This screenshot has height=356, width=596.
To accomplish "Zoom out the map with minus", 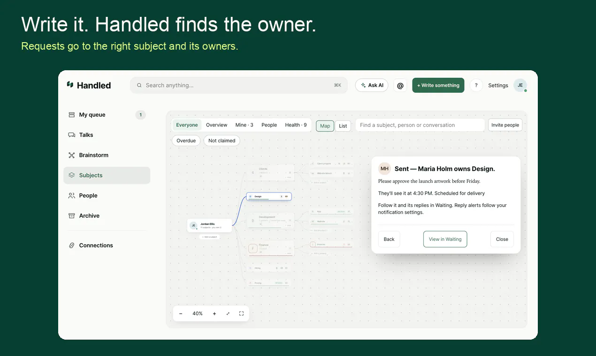I will tap(181, 313).
